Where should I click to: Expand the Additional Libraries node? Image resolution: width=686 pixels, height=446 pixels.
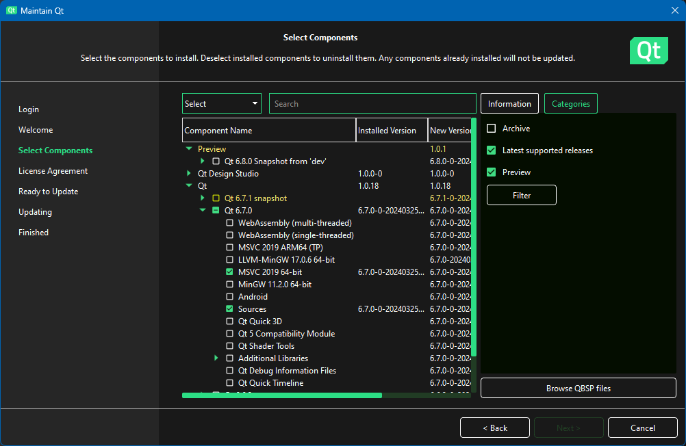(x=216, y=358)
